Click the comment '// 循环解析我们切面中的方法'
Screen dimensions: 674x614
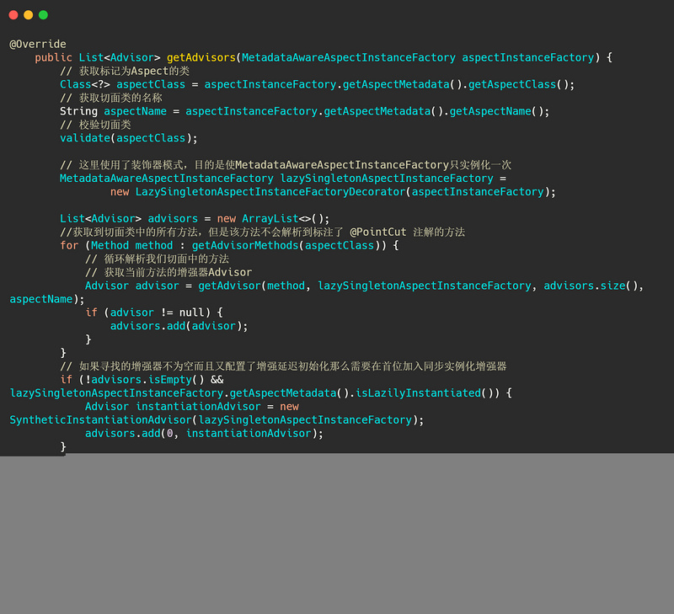pyautogui.click(x=157, y=259)
